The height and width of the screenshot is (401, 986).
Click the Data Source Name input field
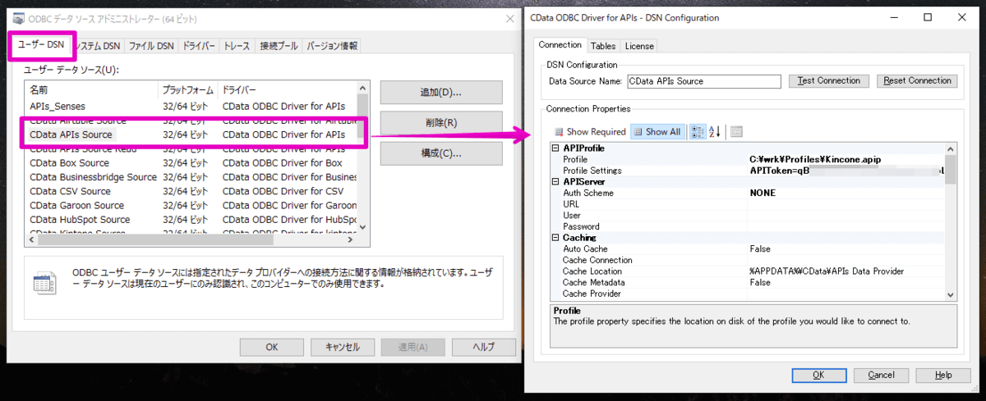coord(703,81)
